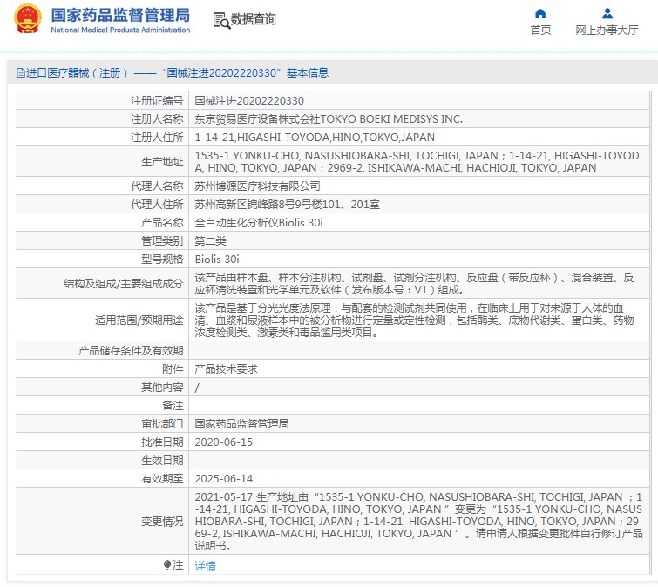Click the 型号规格 label

pos(162,260)
